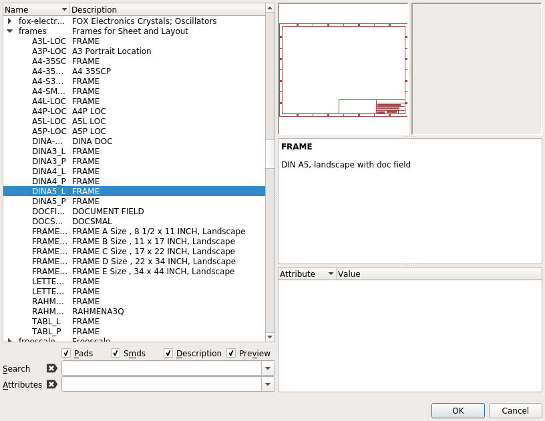545x421 pixels.
Task: Collapse the frames library tree
Action: [10, 31]
